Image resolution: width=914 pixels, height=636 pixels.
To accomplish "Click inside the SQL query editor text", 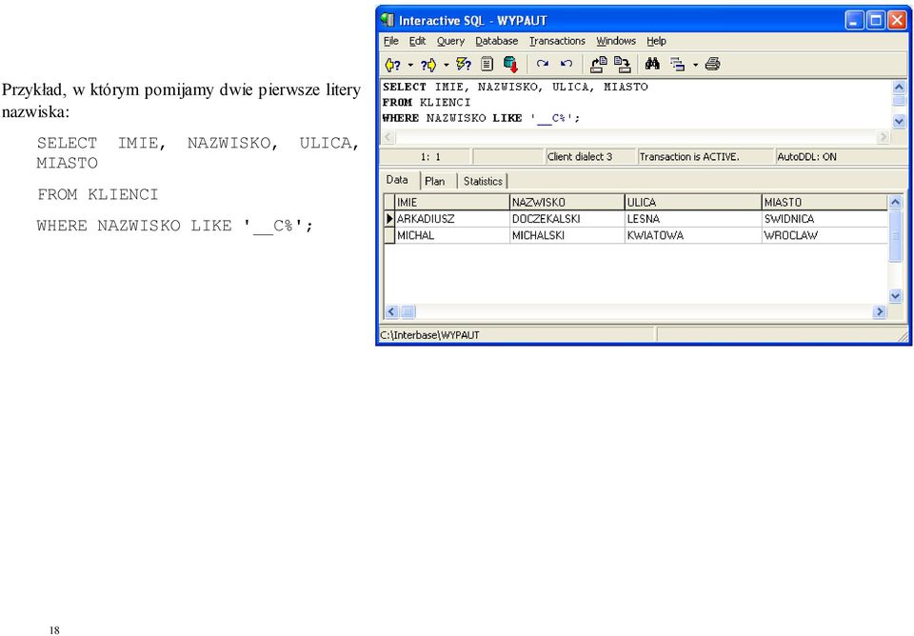I will (x=635, y=103).
